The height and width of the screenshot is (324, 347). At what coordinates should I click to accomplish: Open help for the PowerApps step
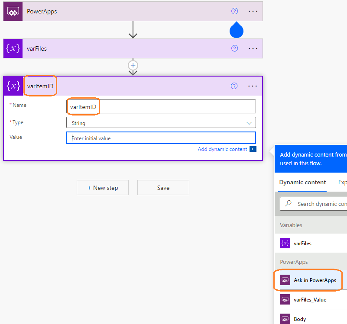click(234, 11)
